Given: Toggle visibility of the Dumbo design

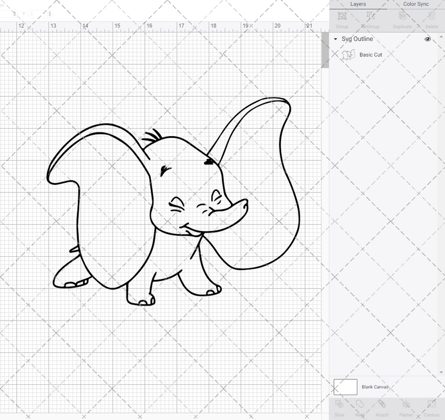Looking at the screenshot, I should (x=427, y=39).
